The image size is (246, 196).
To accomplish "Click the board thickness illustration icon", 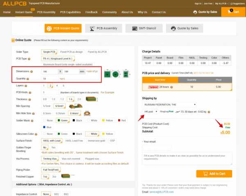I will point(92,99).
